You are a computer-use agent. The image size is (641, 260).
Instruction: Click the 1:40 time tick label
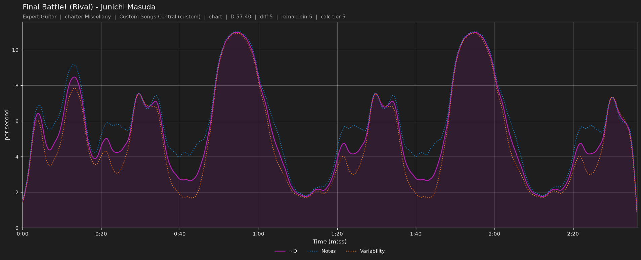click(x=416, y=234)
